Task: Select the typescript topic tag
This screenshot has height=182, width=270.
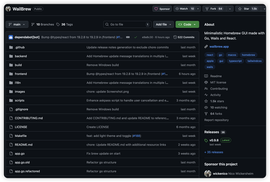Action: [x=235, y=61]
